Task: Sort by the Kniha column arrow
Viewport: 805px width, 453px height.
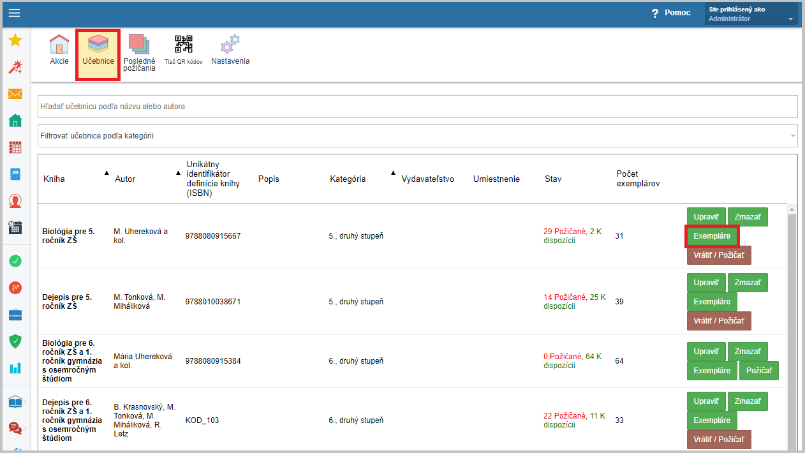Action: [107, 173]
